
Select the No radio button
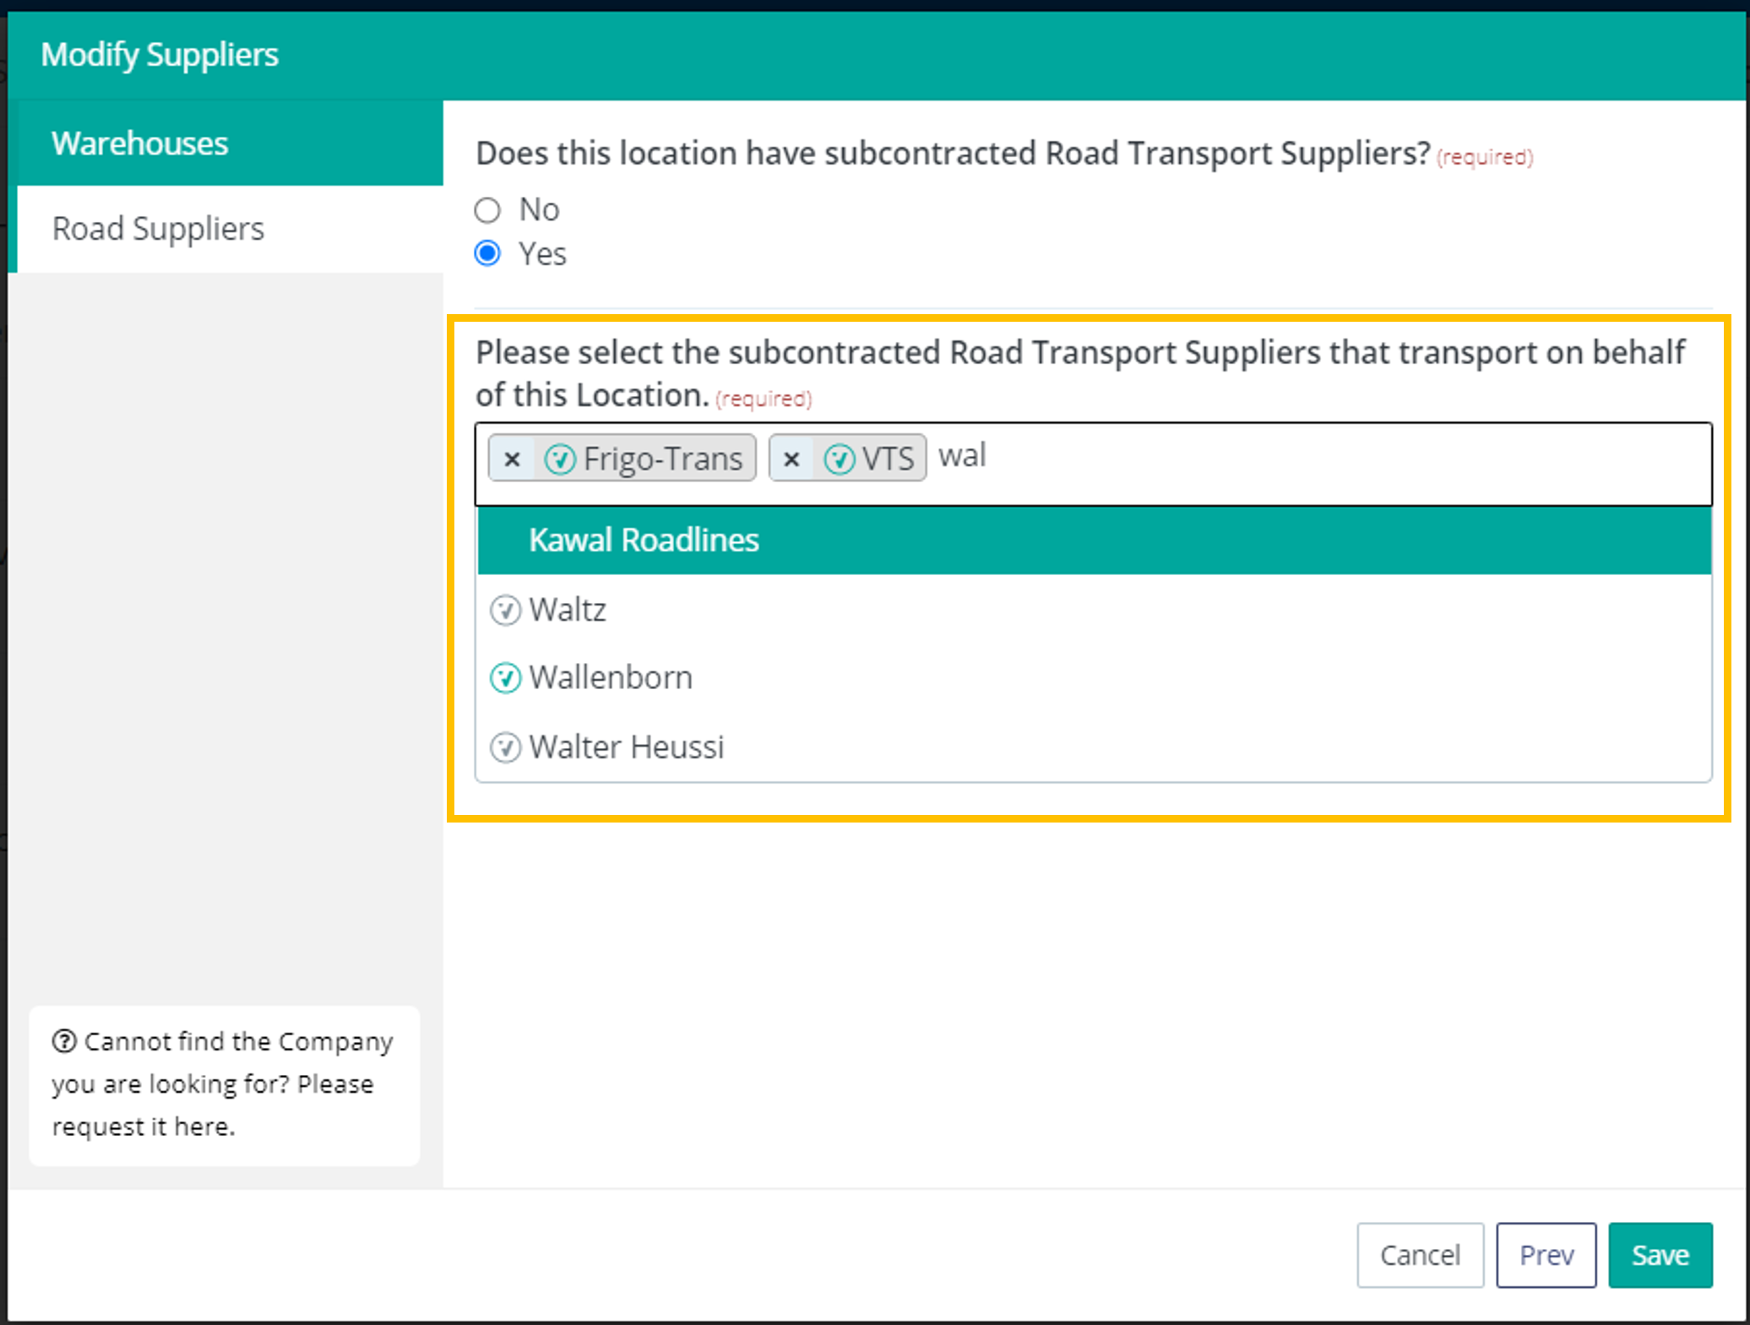point(487,209)
